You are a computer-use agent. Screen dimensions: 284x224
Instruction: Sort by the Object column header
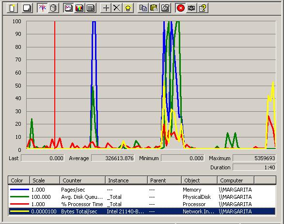[199, 180]
